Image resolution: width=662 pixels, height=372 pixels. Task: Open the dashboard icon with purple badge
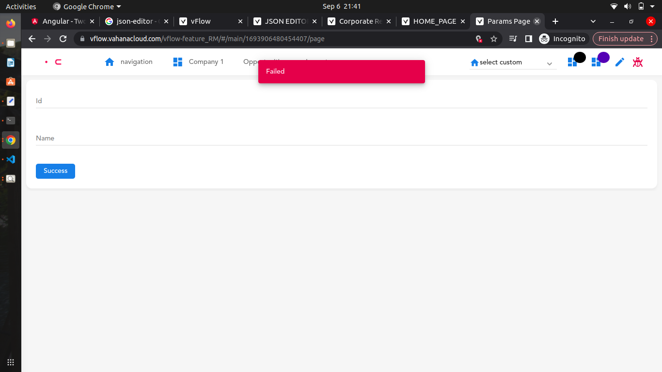pos(596,62)
